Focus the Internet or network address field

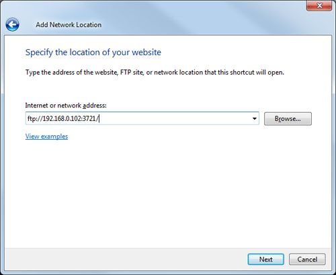click(x=142, y=118)
